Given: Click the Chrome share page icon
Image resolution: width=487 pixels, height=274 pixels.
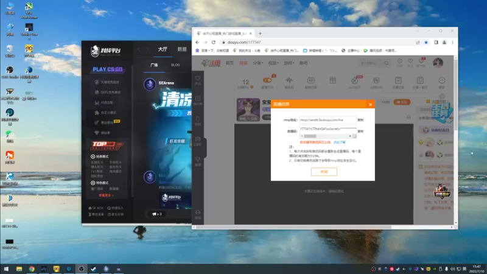Looking at the screenshot, I should click(x=418, y=42).
